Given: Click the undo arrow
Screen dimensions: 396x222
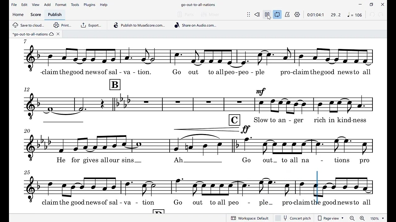Looking at the screenshot, I should (372, 14).
